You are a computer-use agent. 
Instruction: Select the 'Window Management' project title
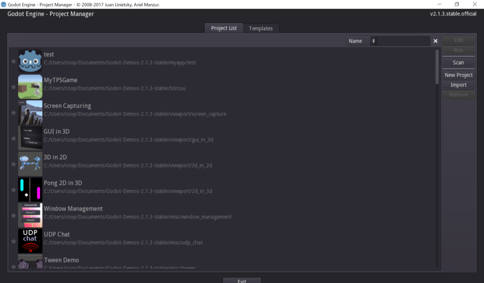coord(73,209)
